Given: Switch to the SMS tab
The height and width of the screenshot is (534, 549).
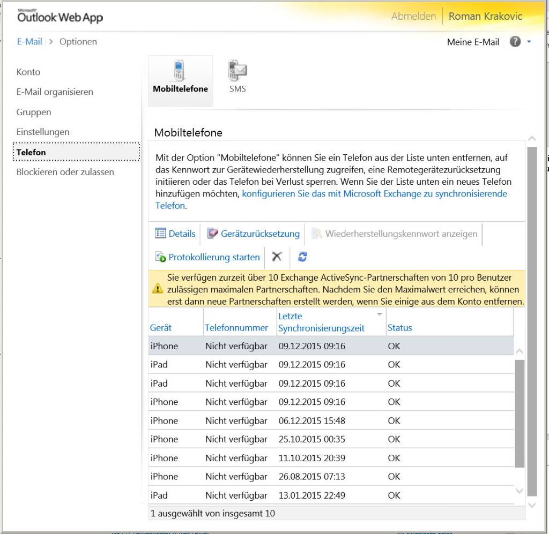Looking at the screenshot, I should [x=238, y=77].
